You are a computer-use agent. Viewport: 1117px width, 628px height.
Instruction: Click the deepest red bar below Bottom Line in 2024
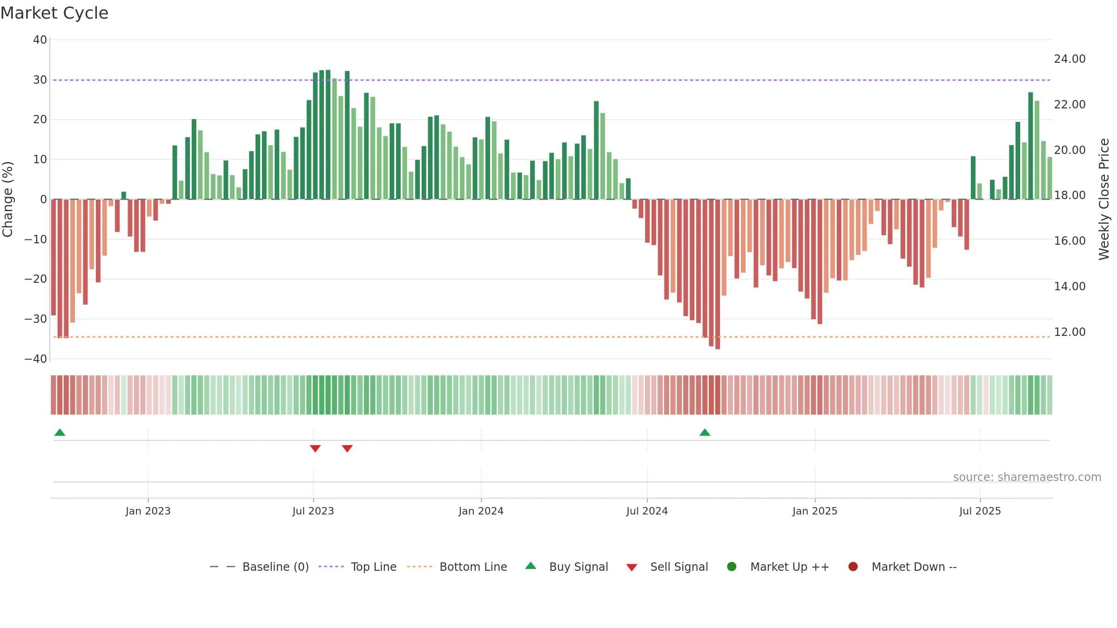point(718,274)
